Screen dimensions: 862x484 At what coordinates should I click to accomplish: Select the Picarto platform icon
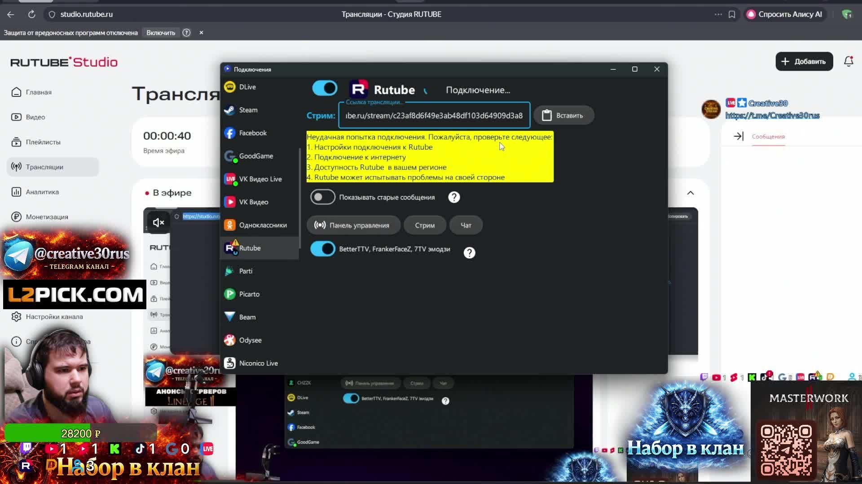pyautogui.click(x=230, y=294)
